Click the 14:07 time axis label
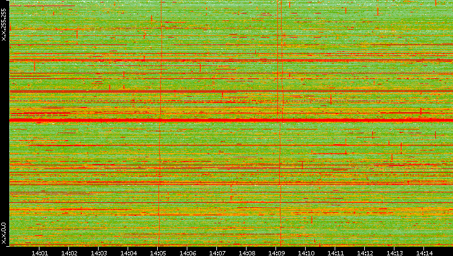The height and width of the screenshot is (256, 453). tap(217, 253)
